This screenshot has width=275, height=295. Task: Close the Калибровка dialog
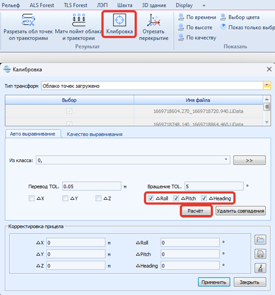point(269,69)
